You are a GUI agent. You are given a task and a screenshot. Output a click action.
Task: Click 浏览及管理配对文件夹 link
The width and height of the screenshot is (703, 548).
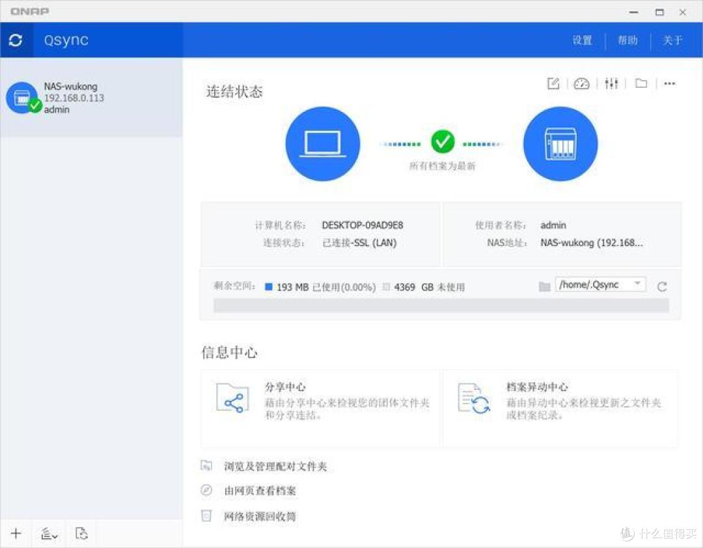tap(275, 467)
